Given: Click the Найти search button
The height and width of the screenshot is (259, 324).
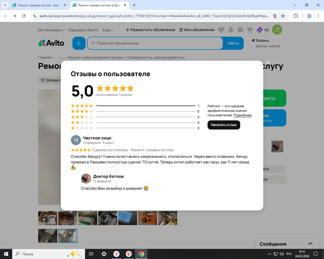Looking at the screenshot, I should (x=233, y=43).
